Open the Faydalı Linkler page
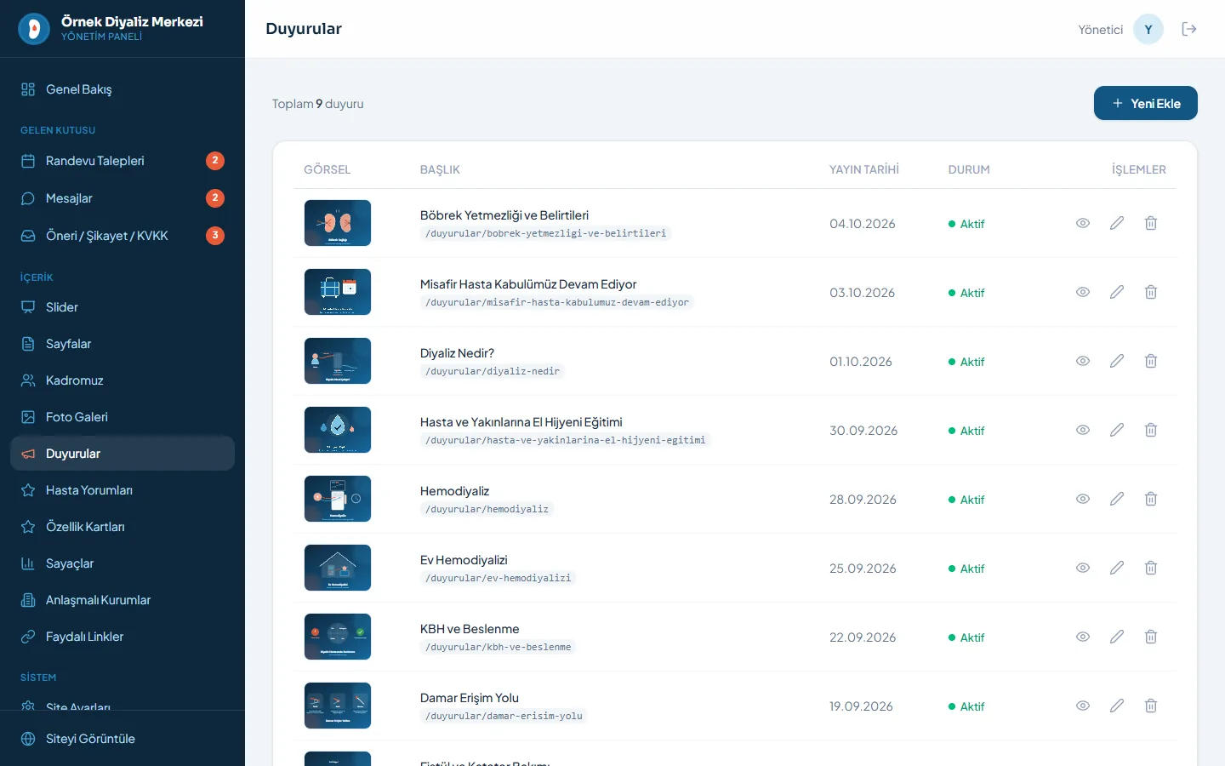The width and height of the screenshot is (1225, 766). pos(122,637)
